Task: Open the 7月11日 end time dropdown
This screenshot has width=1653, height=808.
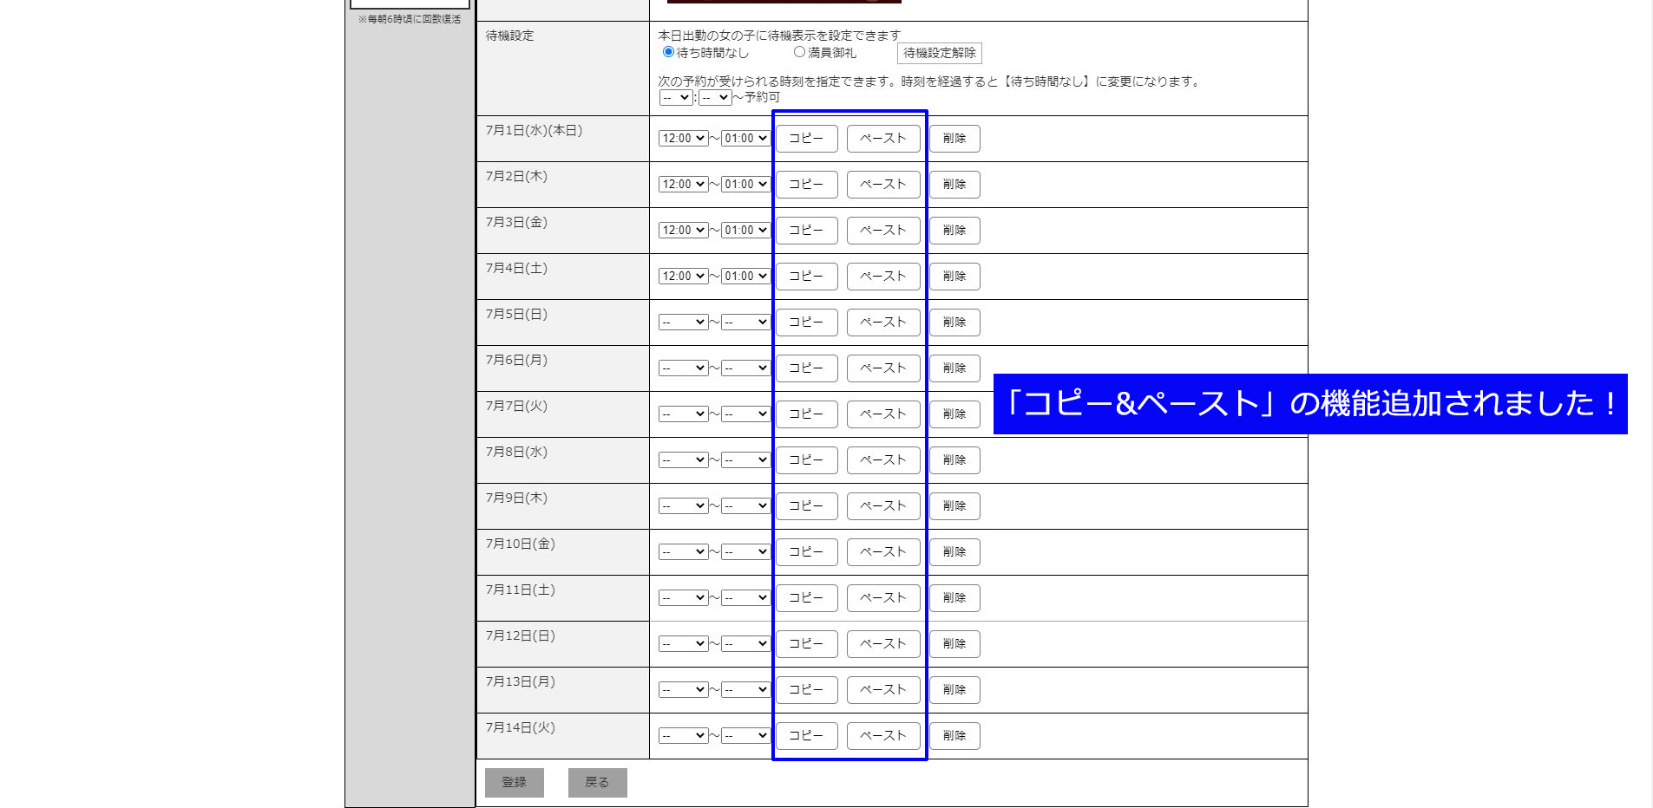Action: [745, 598]
